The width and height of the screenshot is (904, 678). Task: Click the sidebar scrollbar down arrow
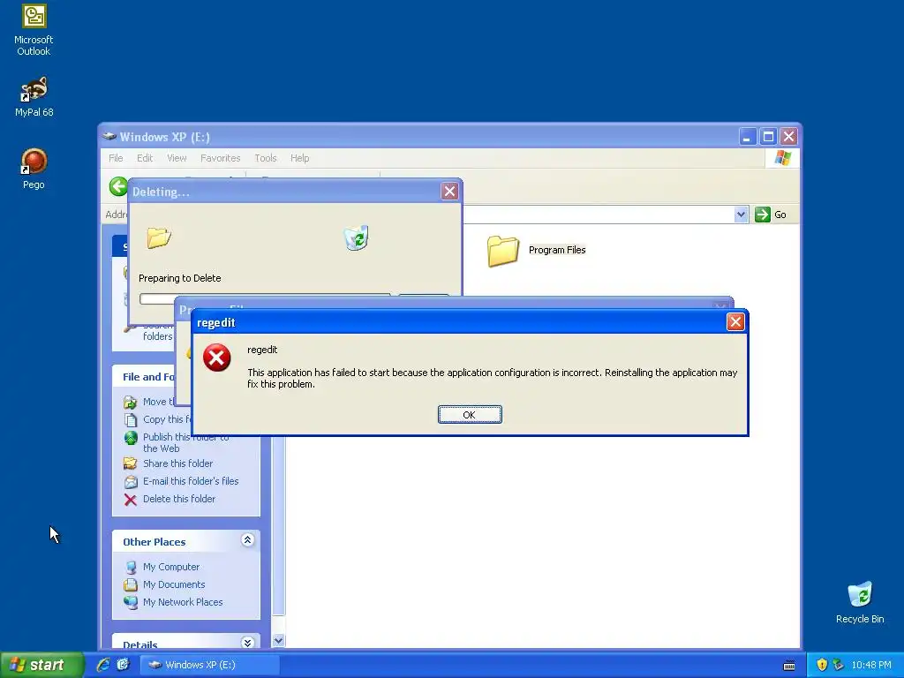[278, 640]
